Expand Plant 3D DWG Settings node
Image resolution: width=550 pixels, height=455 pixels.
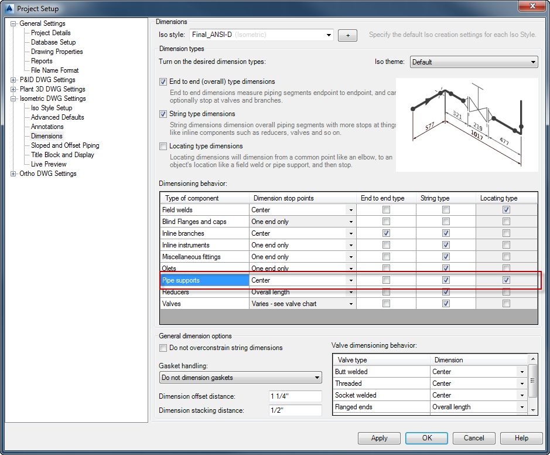pyautogui.click(x=13, y=90)
